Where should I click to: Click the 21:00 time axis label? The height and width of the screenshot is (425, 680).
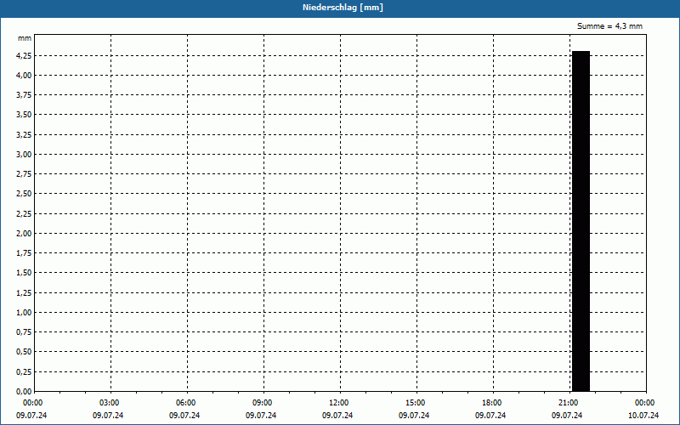point(568,403)
